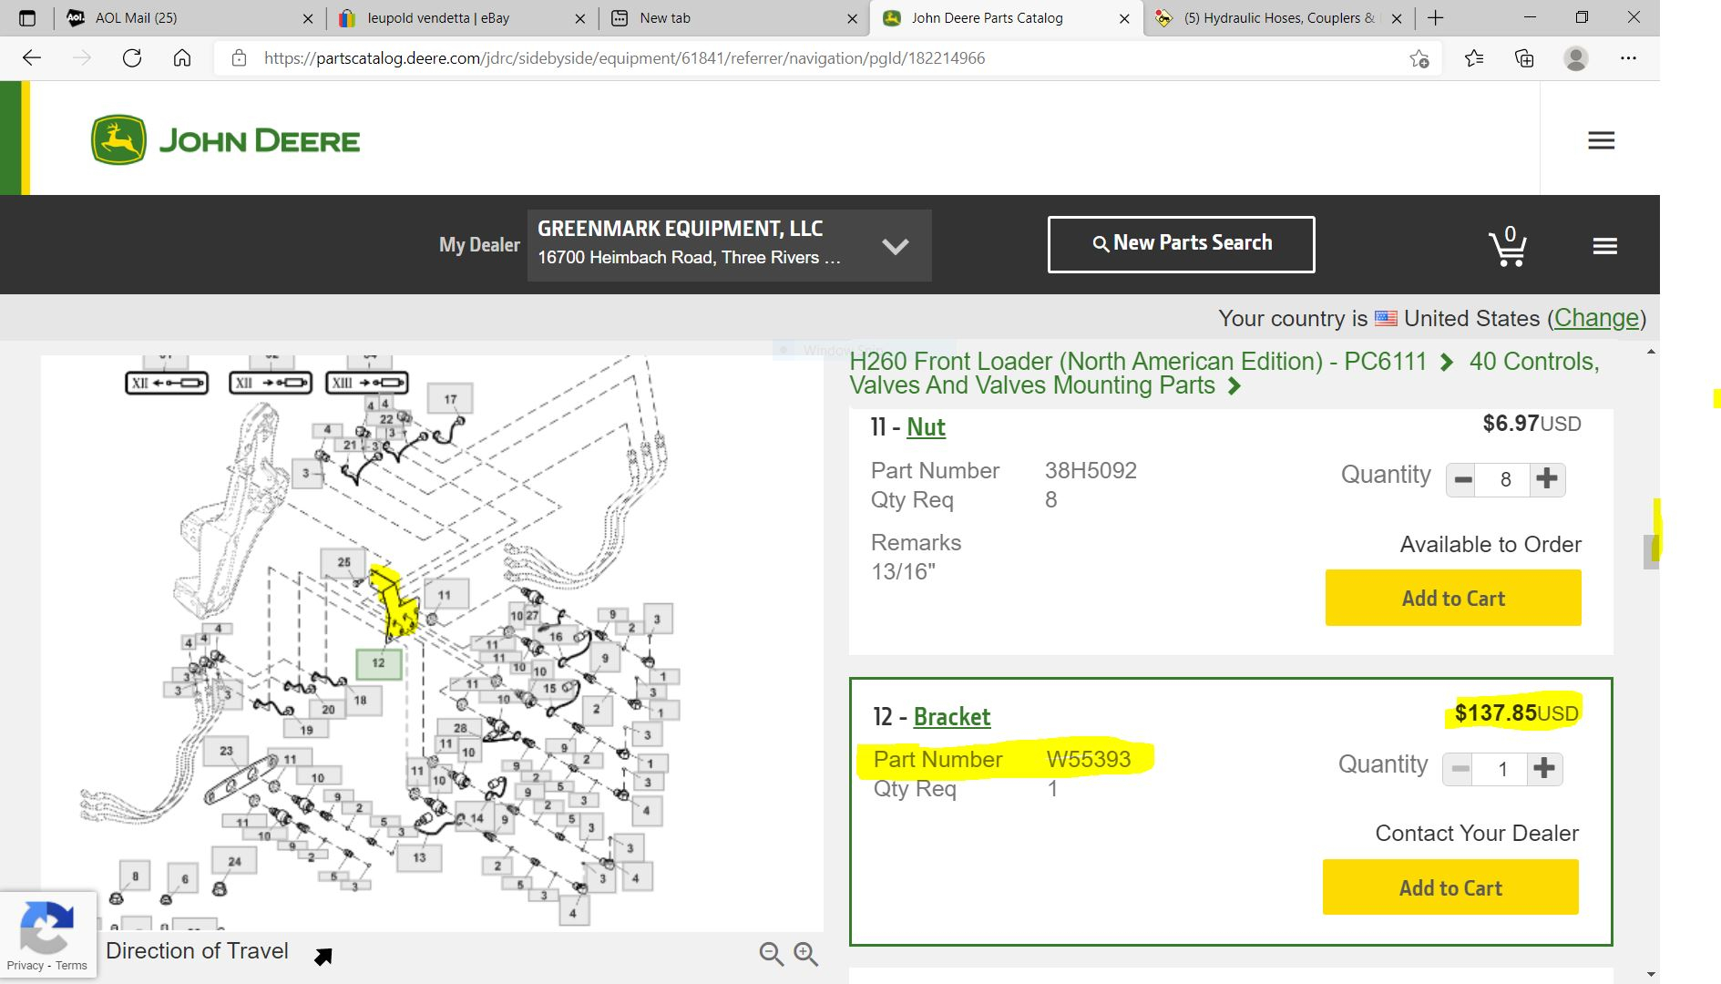Switch to the New tab
The height and width of the screenshot is (984, 1721).
point(734,18)
